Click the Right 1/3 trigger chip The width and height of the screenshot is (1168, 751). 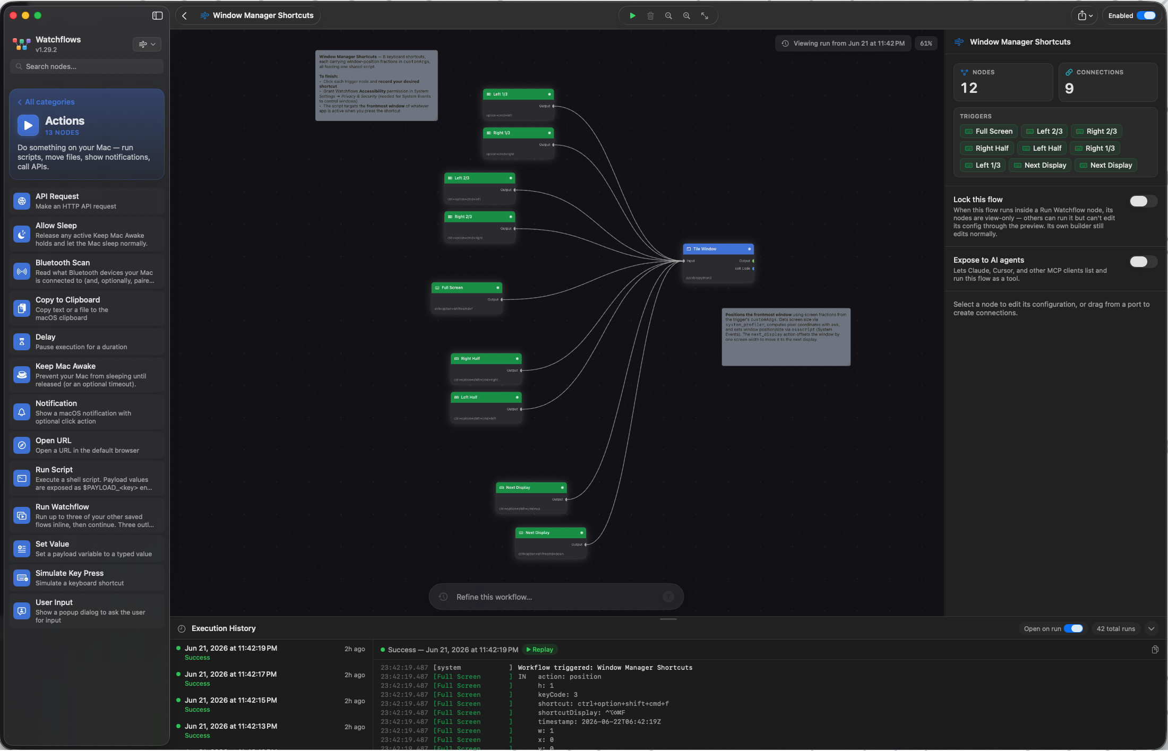pos(1095,148)
